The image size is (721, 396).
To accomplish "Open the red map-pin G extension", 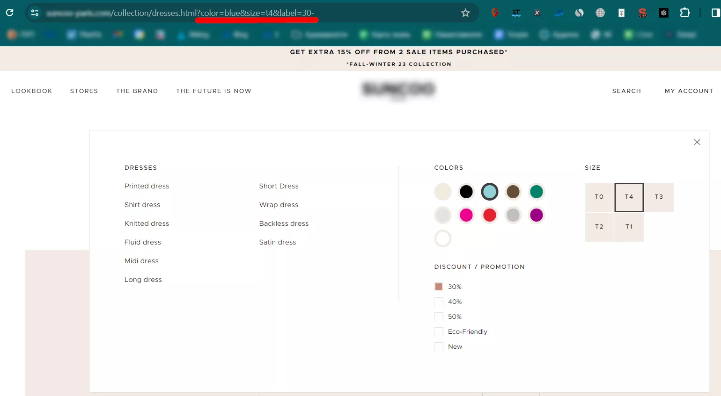I will tap(495, 13).
